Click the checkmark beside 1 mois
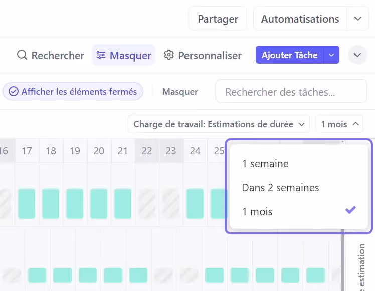375x291 pixels. 351,211
